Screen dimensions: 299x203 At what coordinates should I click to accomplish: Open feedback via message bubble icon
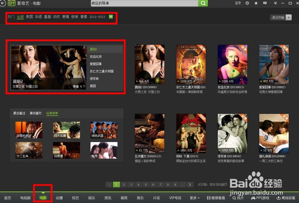tap(264, 3)
